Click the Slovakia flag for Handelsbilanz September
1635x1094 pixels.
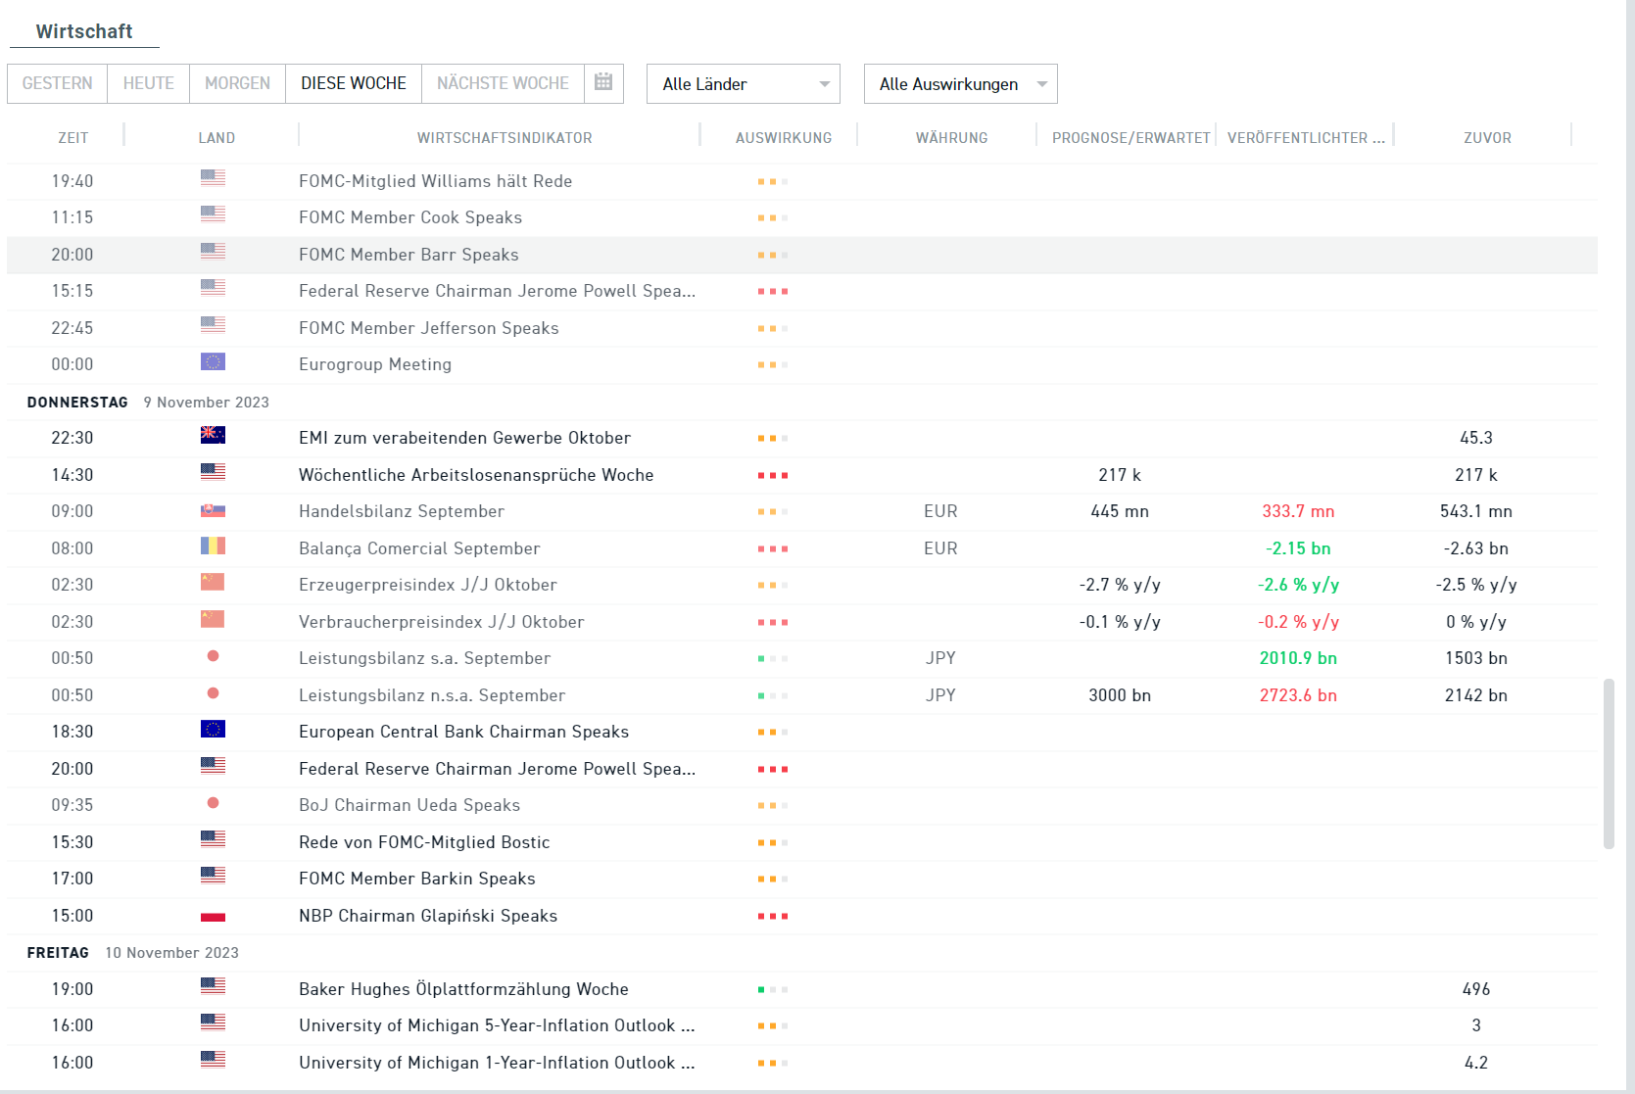(x=213, y=510)
